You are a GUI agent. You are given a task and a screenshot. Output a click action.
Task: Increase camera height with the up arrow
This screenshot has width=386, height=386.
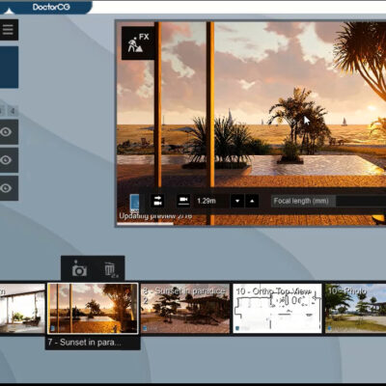pyautogui.click(x=252, y=201)
